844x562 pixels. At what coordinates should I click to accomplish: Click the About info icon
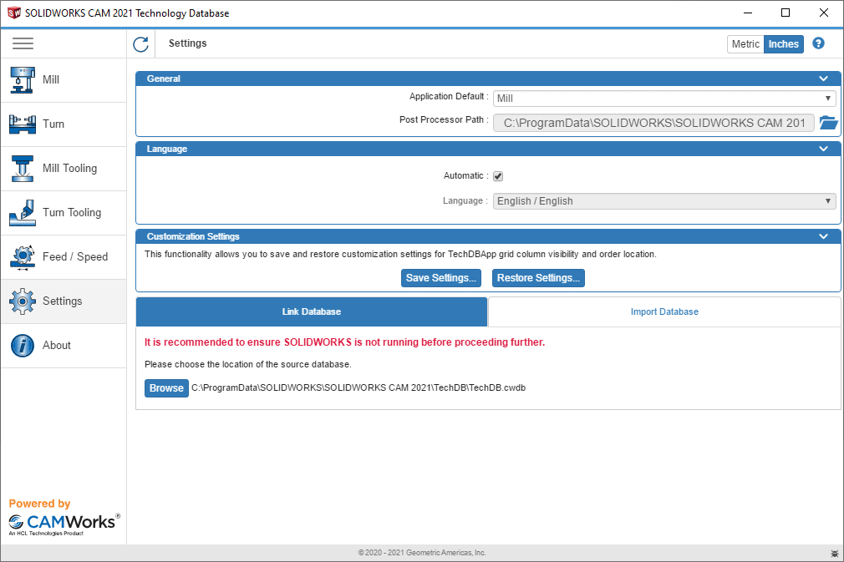22,346
